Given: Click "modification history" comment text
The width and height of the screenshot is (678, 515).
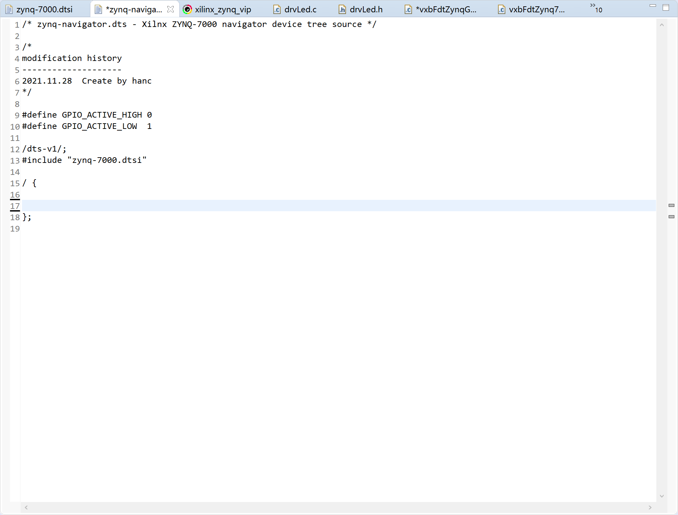Looking at the screenshot, I should click(x=72, y=58).
